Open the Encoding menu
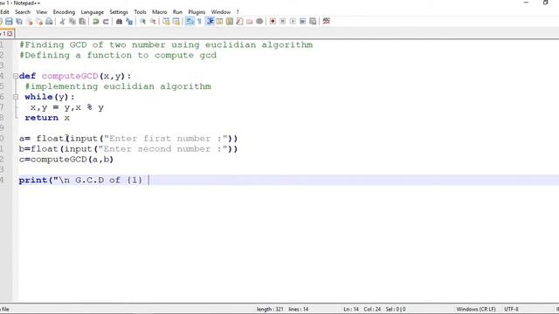 coord(64,12)
